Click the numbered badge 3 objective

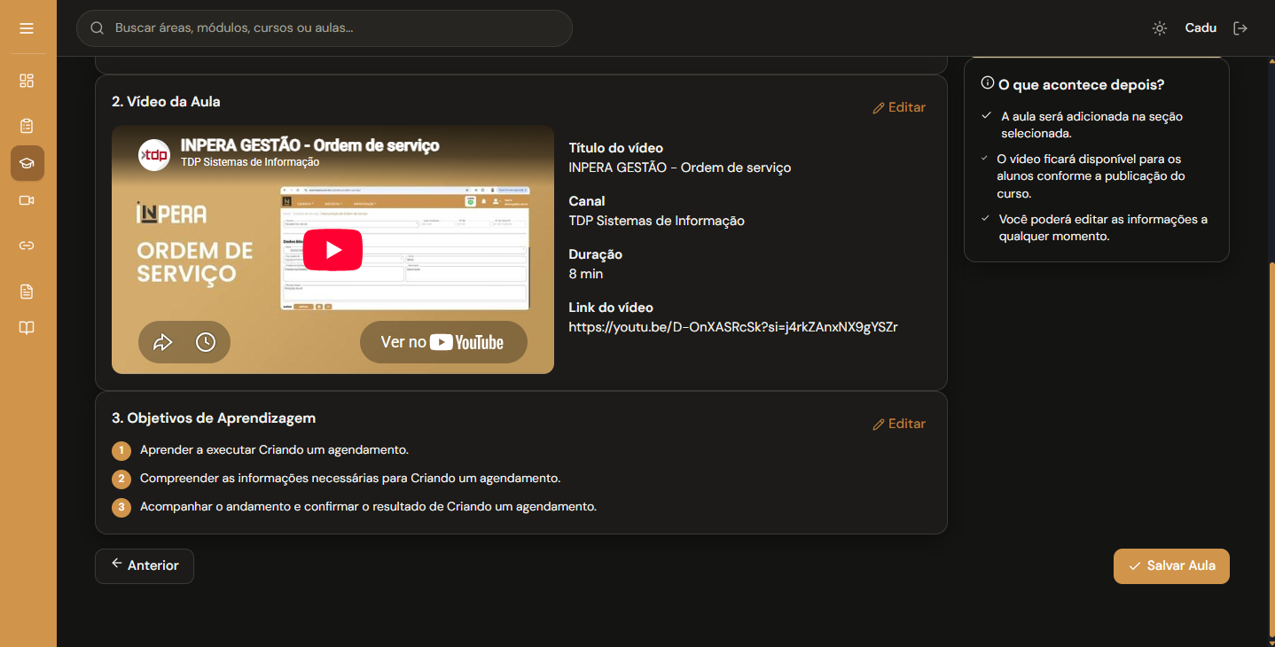click(x=121, y=508)
